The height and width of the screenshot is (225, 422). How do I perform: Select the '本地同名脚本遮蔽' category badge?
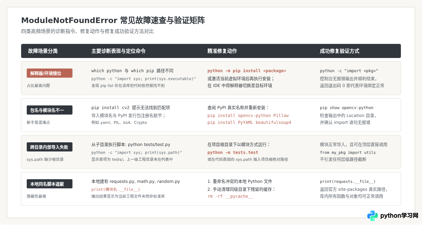click(49, 184)
